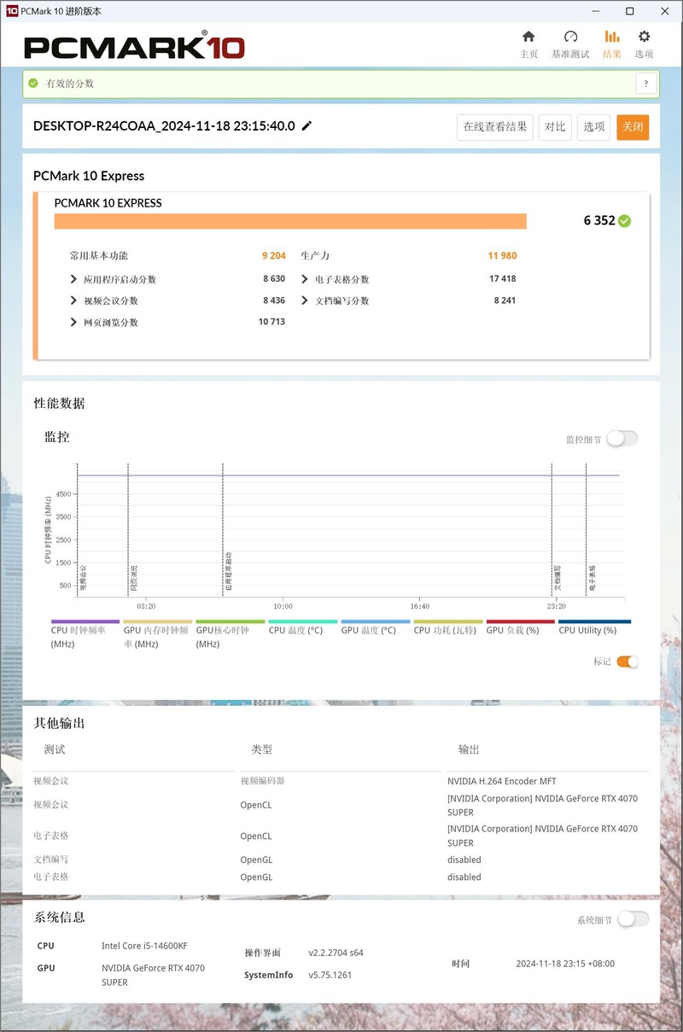Click Intel Core i5-14600KF CPU value
This screenshot has height=1032, width=683.
(145, 946)
